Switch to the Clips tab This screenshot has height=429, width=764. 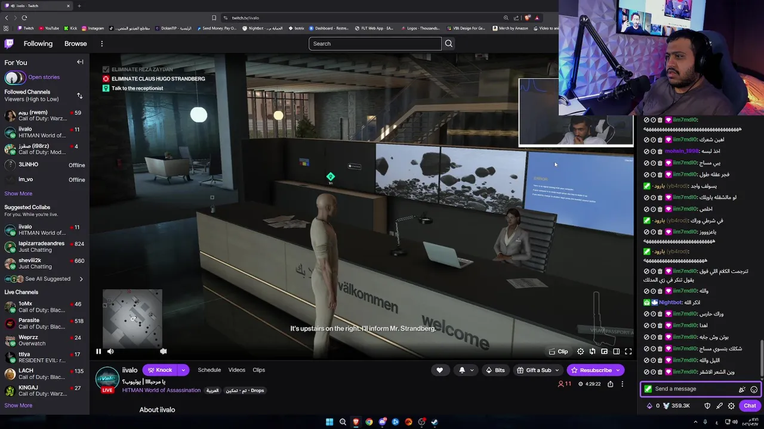coord(258,370)
